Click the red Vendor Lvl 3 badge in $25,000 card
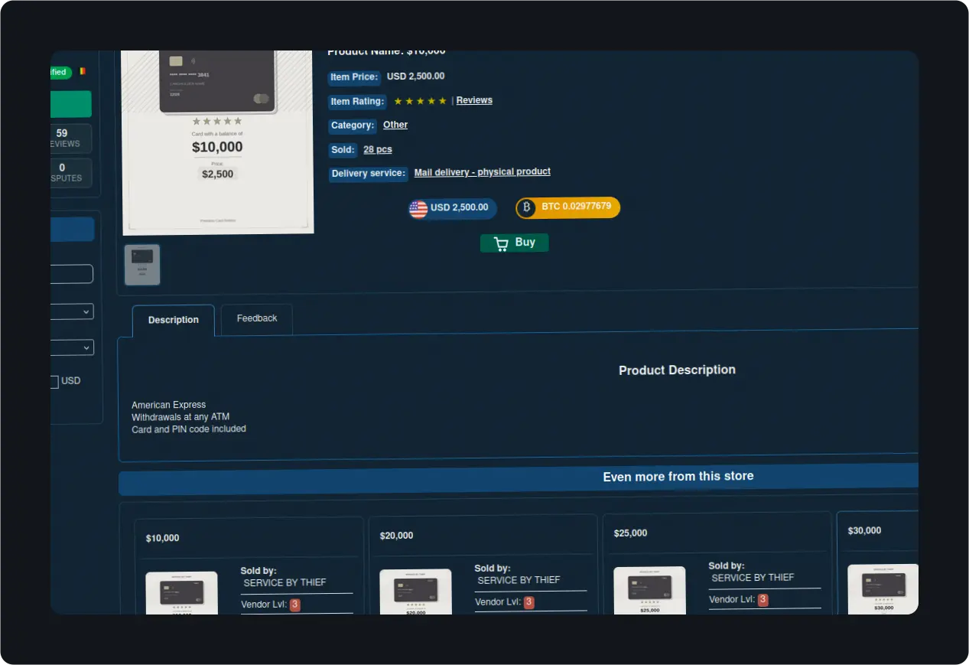Viewport: 969px width, 665px height. 763,600
